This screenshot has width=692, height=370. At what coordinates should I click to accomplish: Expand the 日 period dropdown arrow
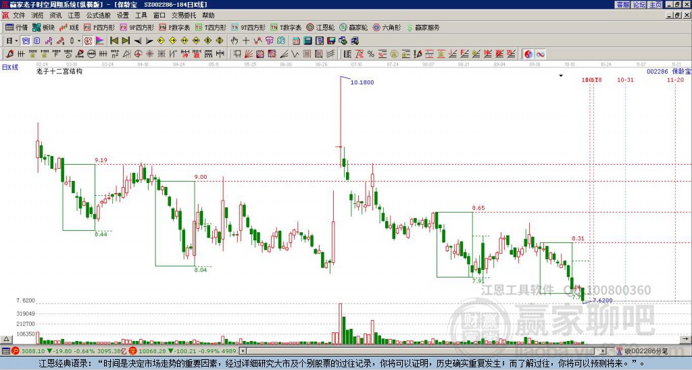[17, 41]
